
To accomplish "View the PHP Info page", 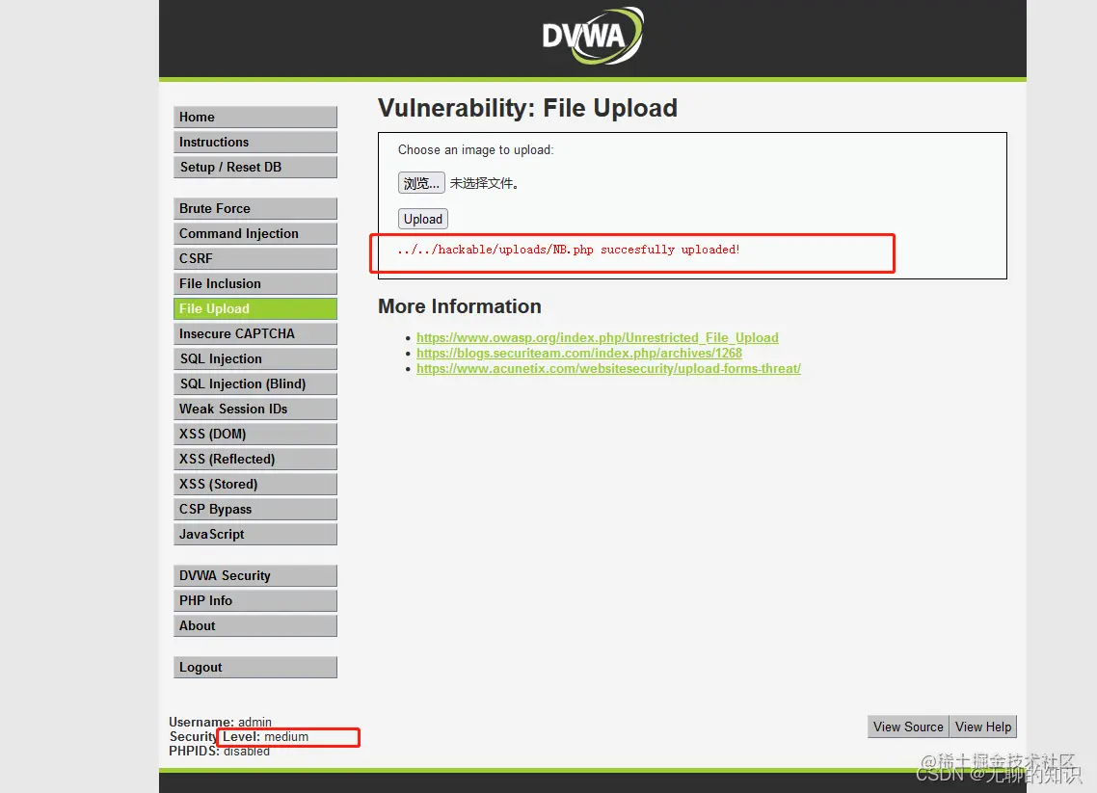I will (x=255, y=600).
